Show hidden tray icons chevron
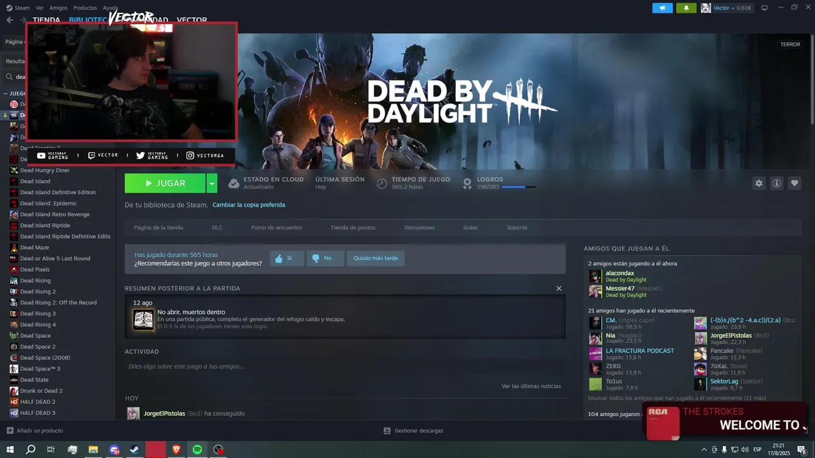Image resolution: width=815 pixels, height=458 pixels. [704, 449]
